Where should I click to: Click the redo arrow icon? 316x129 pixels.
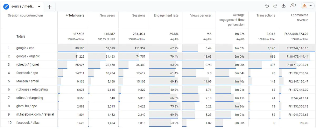275,6
